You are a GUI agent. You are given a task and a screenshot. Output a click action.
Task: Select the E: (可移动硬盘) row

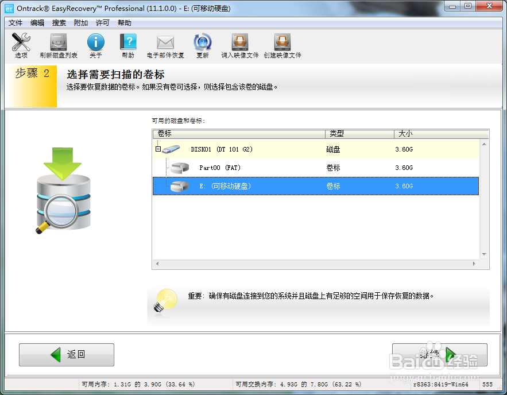(316, 186)
